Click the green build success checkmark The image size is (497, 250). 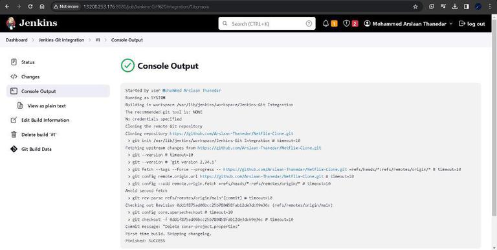[127, 65]
